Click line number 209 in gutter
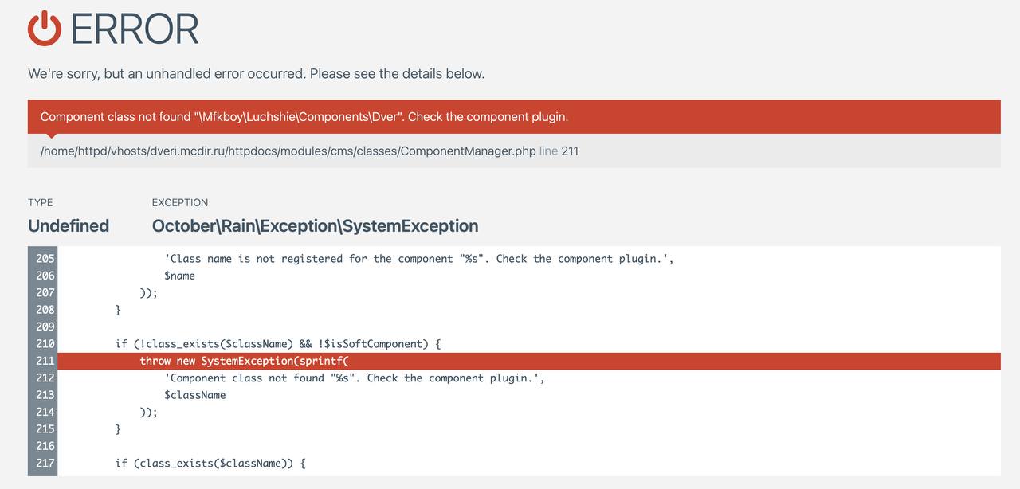Image resolution: width=1020 pixels, height=489 pixels. [45, 327]
